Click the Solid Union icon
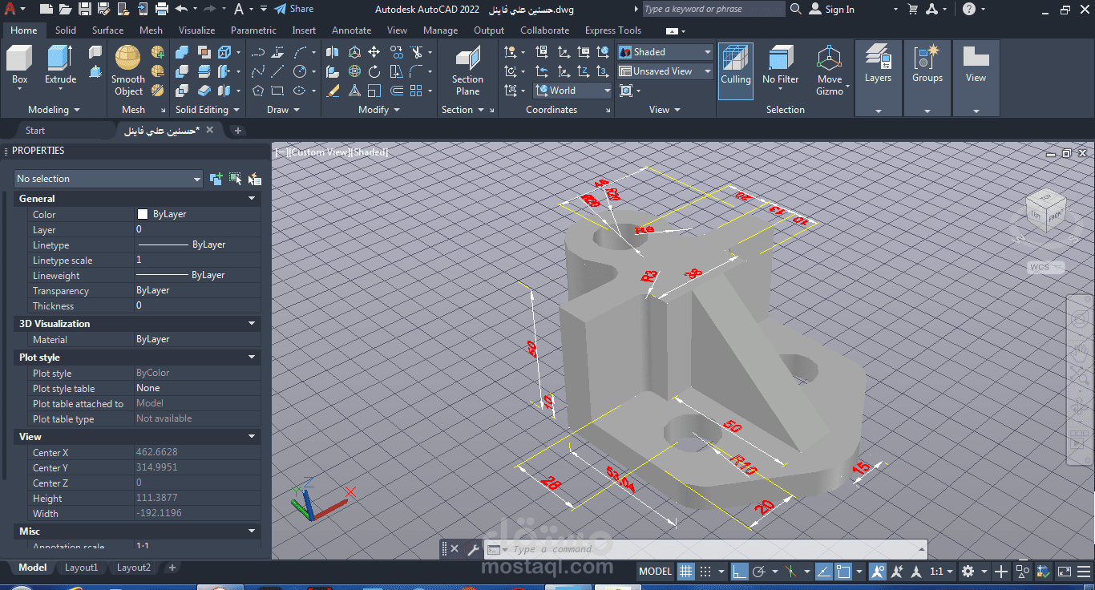The width and height of the screenshot is (1095, 590). (182, 52)
